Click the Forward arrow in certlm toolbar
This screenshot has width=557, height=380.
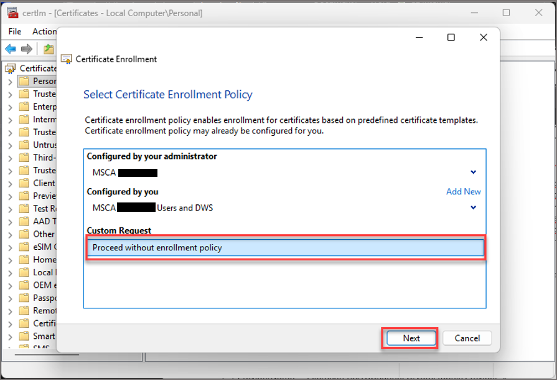27,49
